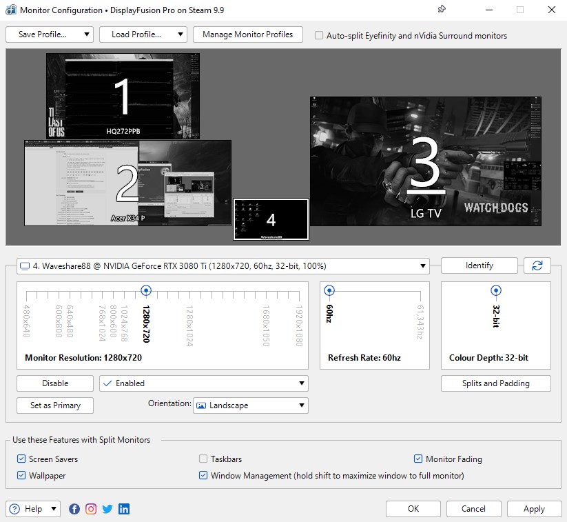
Task: Open the Instagram link icon
Action: (x=91, y=509)
